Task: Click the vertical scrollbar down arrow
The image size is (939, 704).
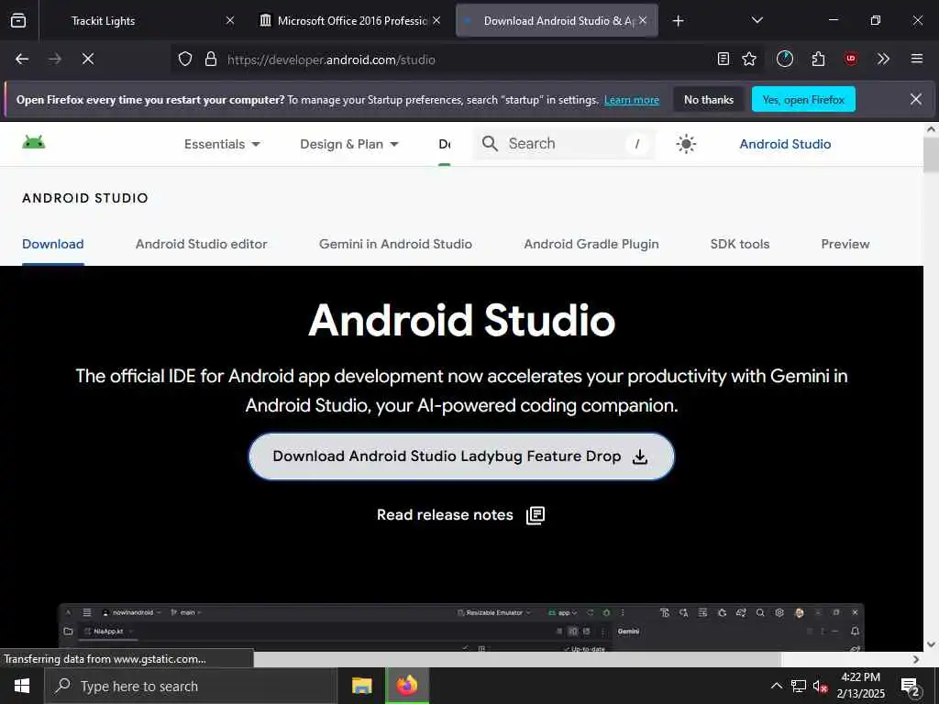Action: tap(932, 644)
